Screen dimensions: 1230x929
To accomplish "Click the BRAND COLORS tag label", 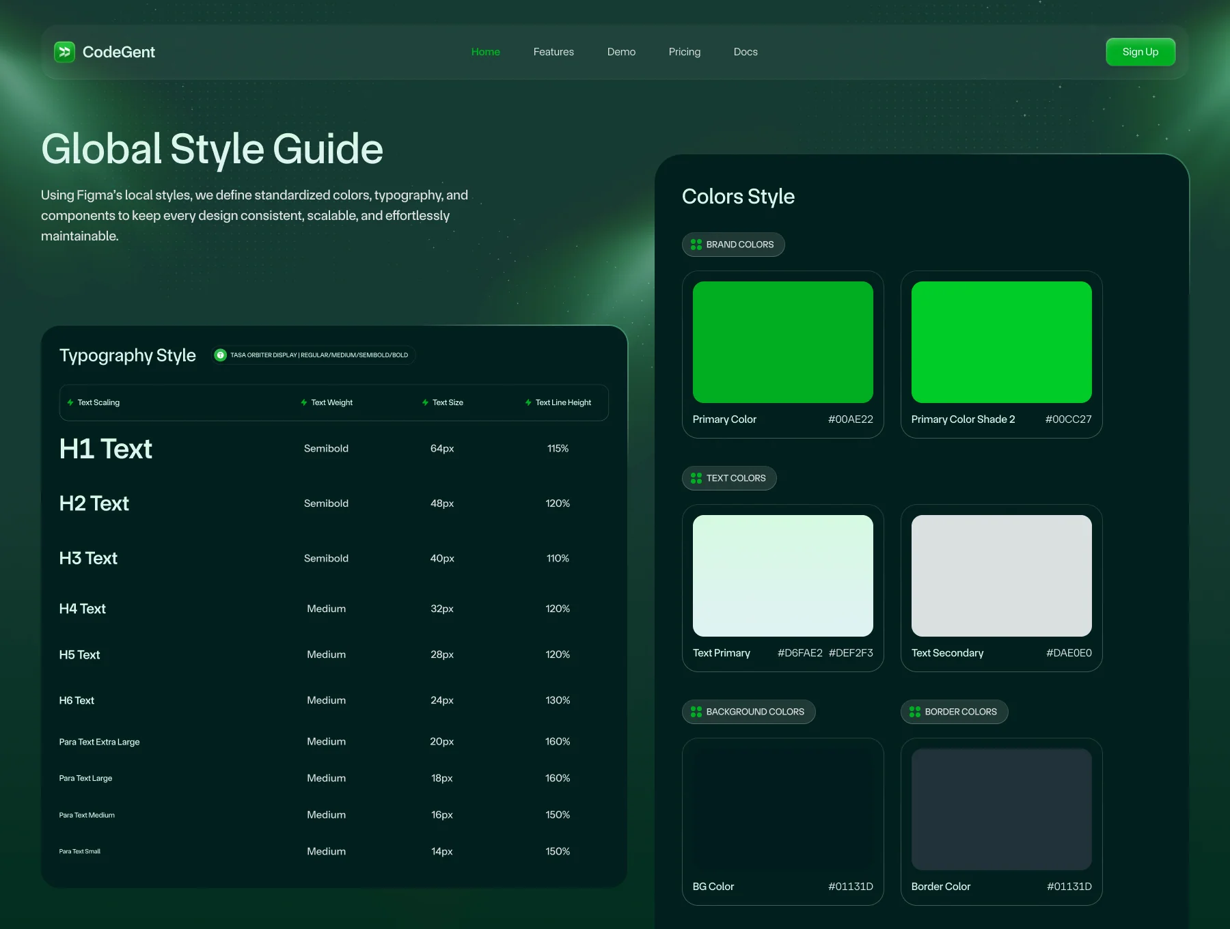I will click(740, 245).
